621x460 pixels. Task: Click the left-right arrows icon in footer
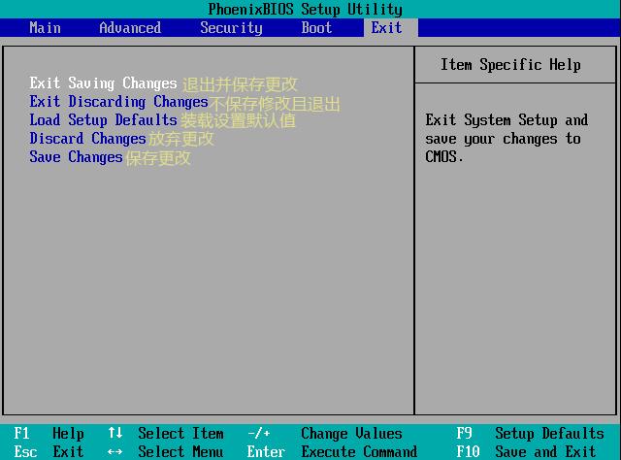(114, 451)
